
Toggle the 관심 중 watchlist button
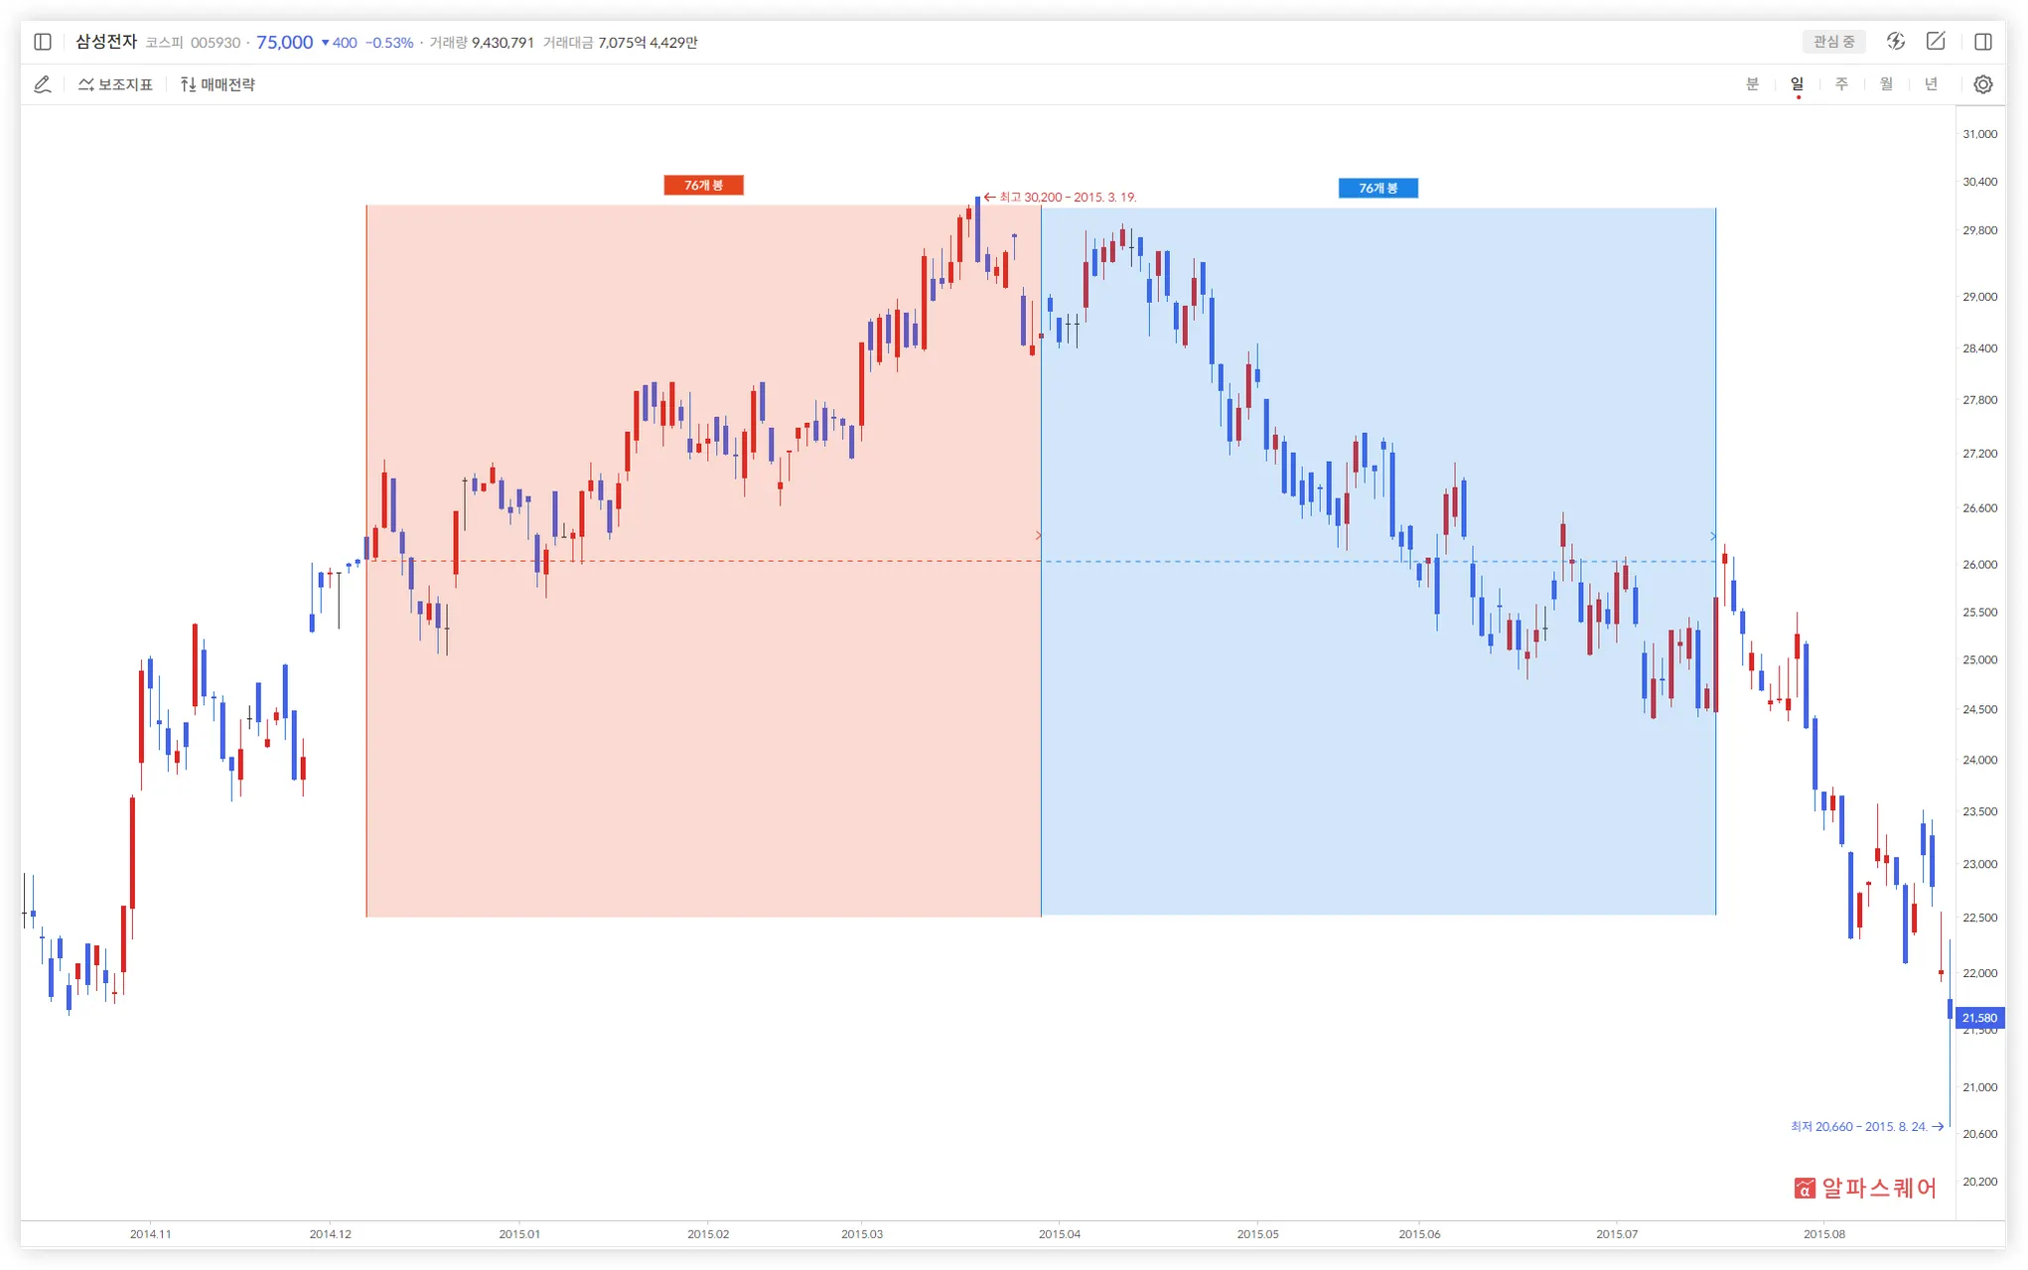[x=1832, y=42]
